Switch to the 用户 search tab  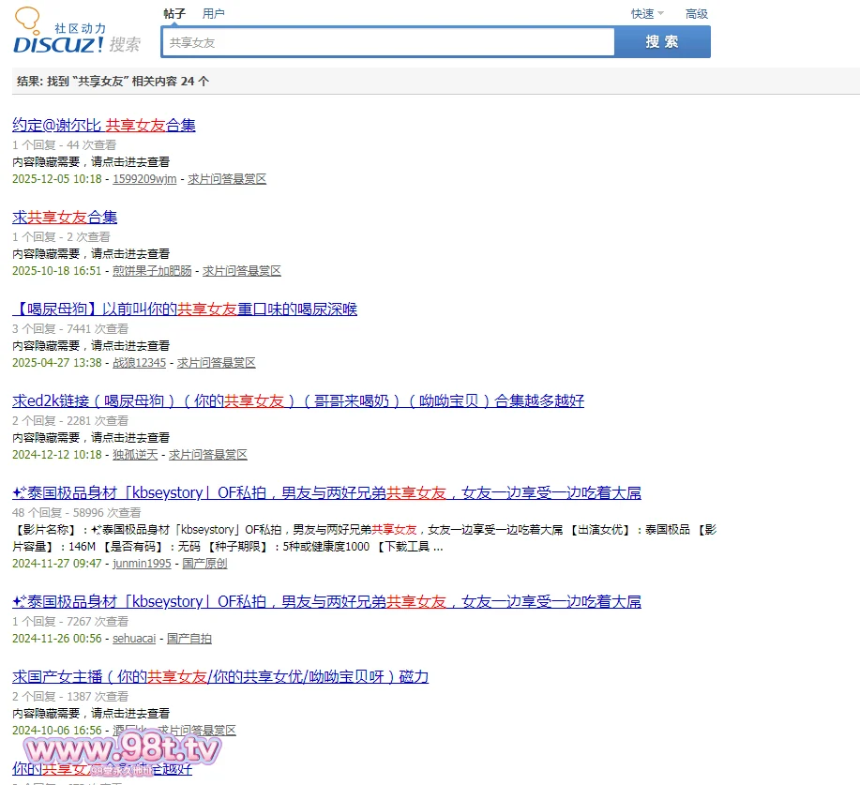click(214, 14)
